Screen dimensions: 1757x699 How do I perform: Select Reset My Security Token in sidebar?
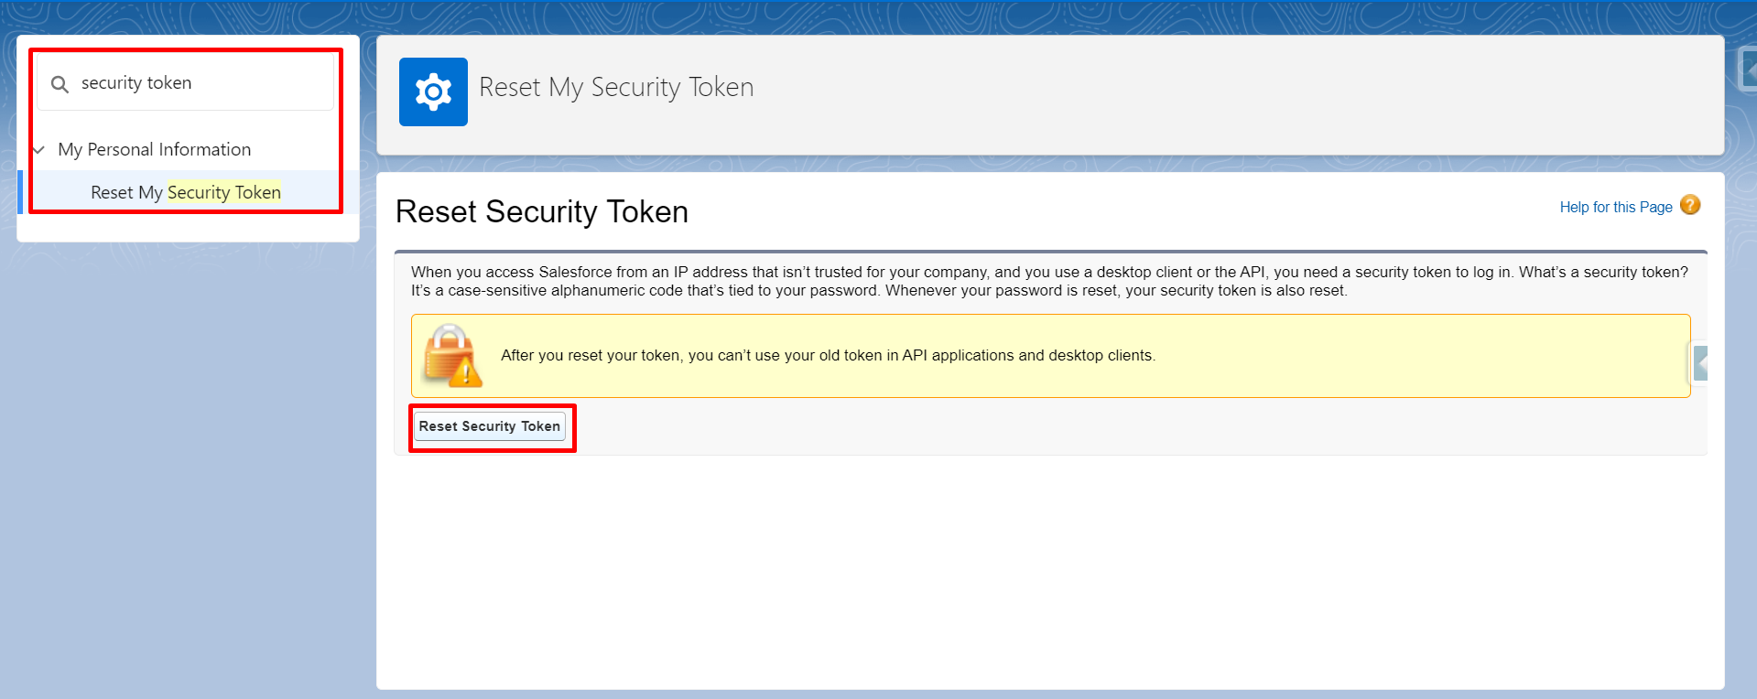point(186,192)
